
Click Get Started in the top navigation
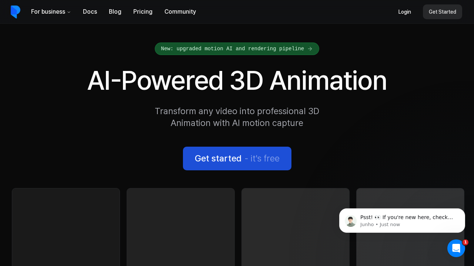tap(442, 12)
